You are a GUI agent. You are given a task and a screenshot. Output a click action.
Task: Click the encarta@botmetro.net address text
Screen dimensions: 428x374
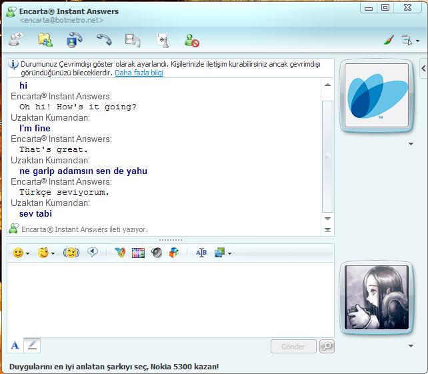[62, 20]
